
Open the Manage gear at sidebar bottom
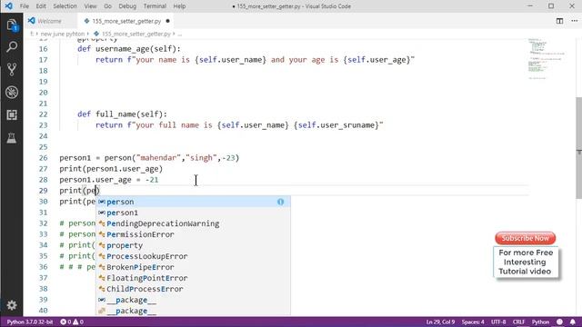(12, 305)
